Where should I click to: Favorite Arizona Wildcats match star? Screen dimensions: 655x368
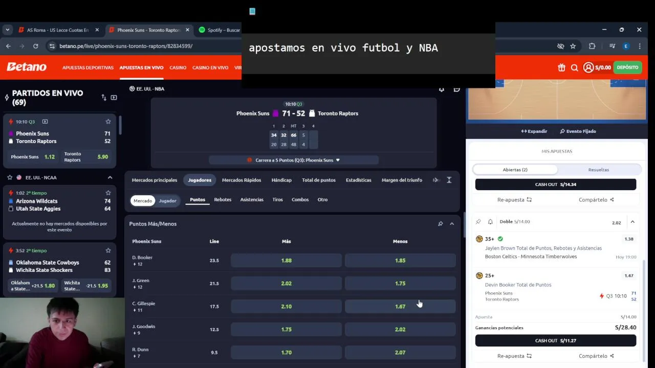click(108, 193)
